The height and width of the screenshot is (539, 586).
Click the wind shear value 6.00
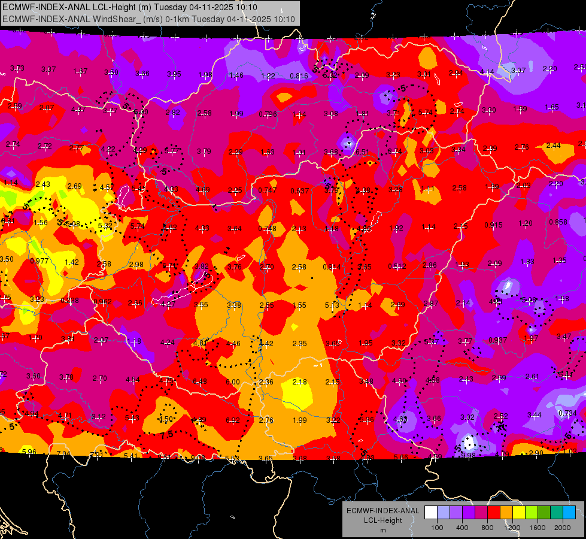pyautogui.click(x=233, y=381)
